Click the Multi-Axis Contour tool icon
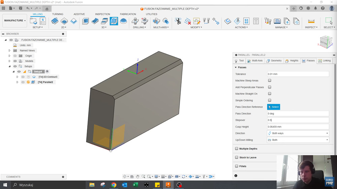The width and height of the screenshot is (337, 189). (166, 21)
